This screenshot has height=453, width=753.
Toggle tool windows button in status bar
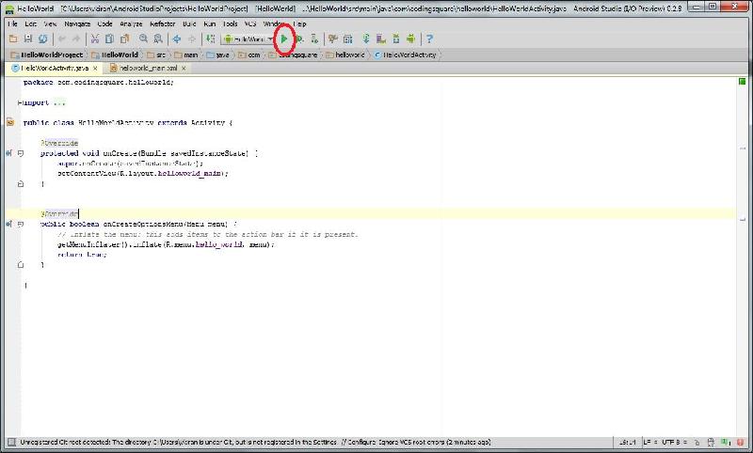coord(10,442)
